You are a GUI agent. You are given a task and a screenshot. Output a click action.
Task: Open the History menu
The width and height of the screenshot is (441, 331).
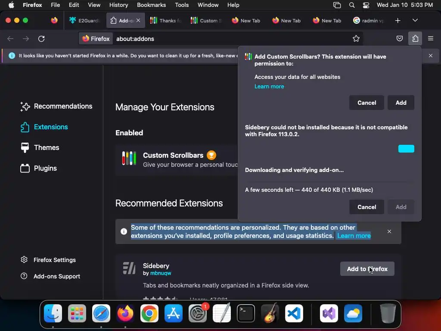pyautogui.click(x=118, y=5)
